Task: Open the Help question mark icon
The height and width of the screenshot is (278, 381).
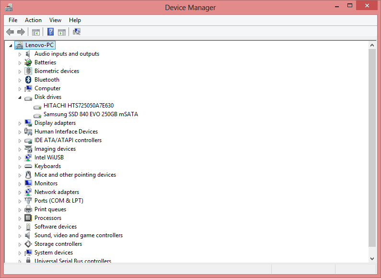Action: [x=50, y=32]
